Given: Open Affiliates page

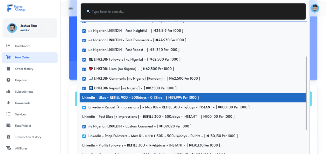Looking at the screenshot, I should [30, 148].
